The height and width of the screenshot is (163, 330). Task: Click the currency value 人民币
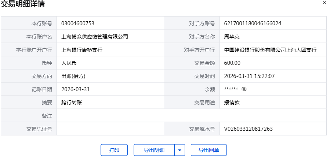click(69, 63)
